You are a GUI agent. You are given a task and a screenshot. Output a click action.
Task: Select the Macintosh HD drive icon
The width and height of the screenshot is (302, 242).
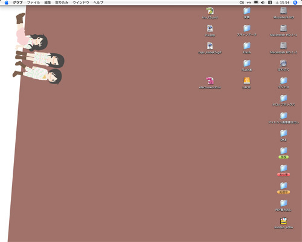(x=283, y=11)
